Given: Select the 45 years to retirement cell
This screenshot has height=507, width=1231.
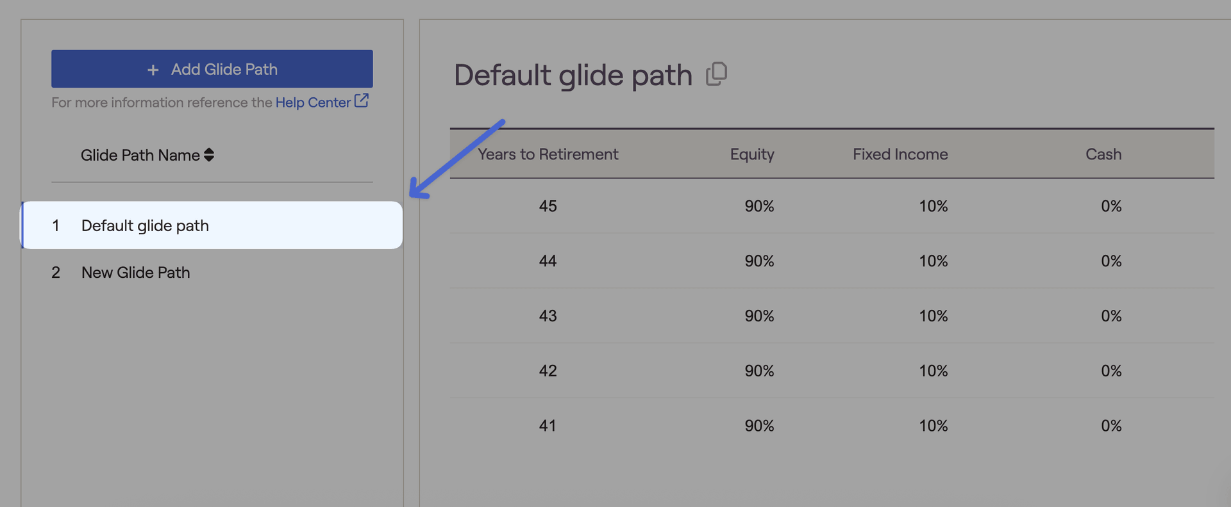Looking at the screenshot, I should click(x=548, y=206).
